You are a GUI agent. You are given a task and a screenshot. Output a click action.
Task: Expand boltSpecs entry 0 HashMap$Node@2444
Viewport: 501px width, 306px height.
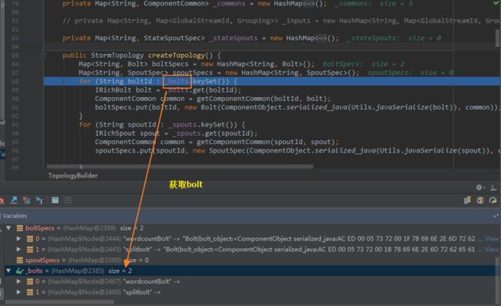pyautogui.click(x=18, y=239)
